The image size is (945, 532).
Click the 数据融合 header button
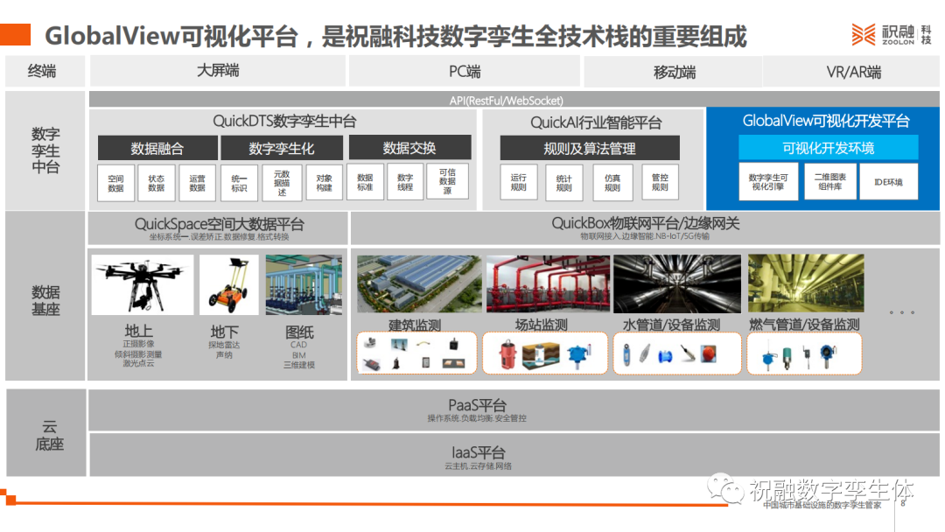click(x=157, y=148)
